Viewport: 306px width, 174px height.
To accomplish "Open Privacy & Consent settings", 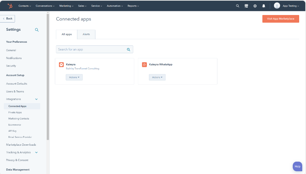I will click(x=17, y=160).
